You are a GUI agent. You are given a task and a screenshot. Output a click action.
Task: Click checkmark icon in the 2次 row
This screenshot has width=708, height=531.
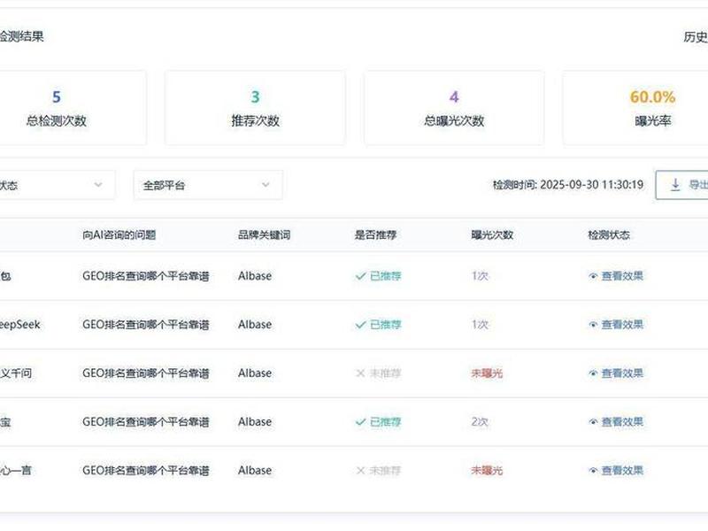(360, 422)
